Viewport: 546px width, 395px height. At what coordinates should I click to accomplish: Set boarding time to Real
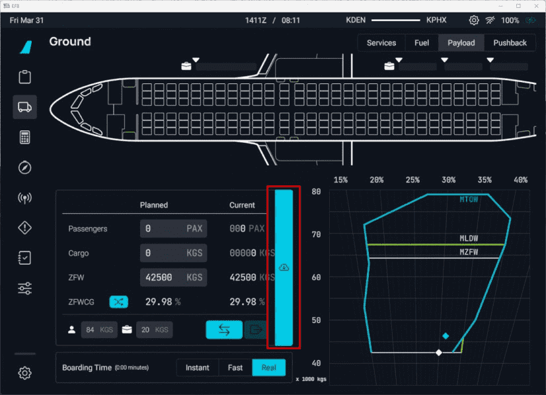pos(268,368)
